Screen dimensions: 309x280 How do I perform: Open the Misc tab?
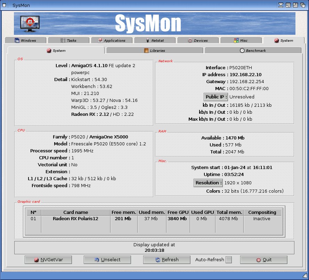coord(241,40)
